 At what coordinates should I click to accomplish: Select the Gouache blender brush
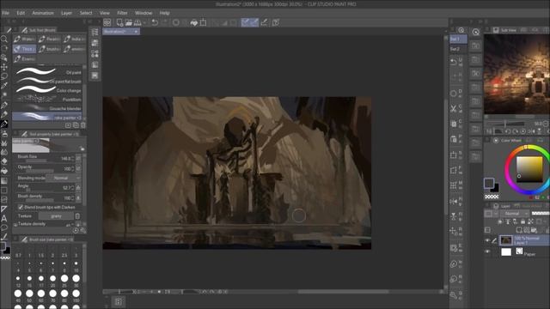[47, 108]
